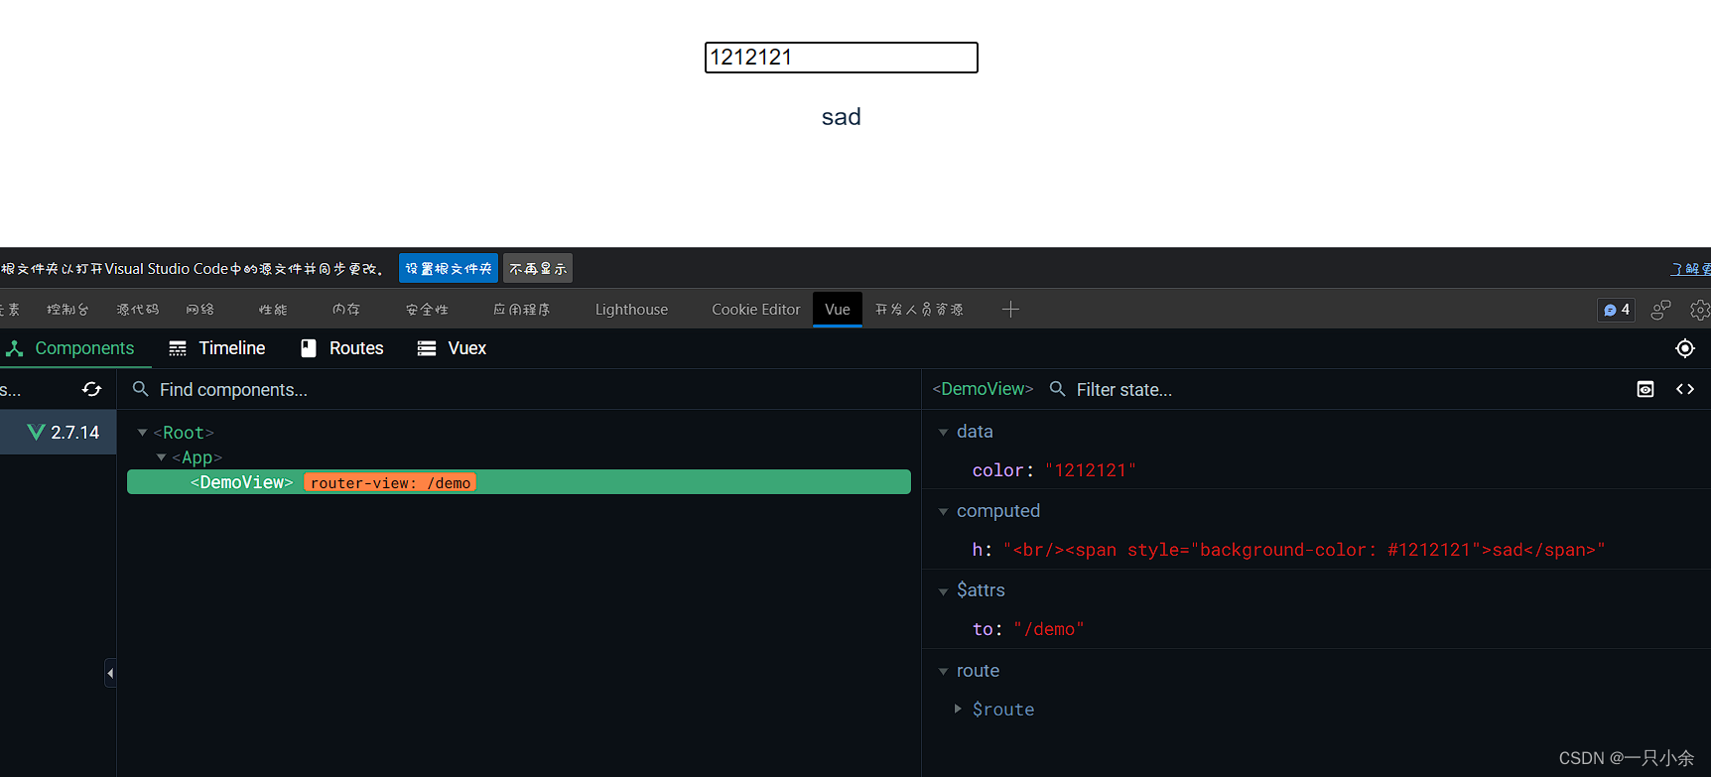Click the blue set root folder button
This screenshot has width=1711, height=777.
(449, 269)
